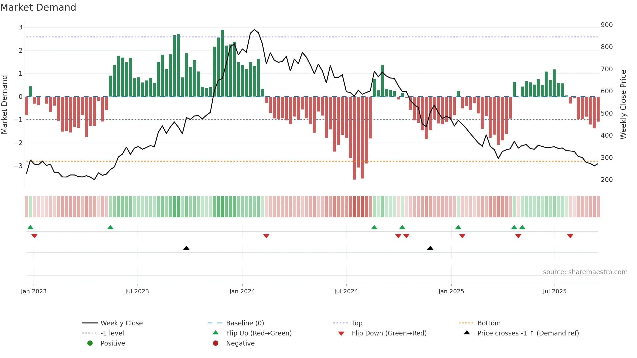The image size is (637, 358).
Task: Click the sharemaestro.com source text
Action: tap(585, 272)
